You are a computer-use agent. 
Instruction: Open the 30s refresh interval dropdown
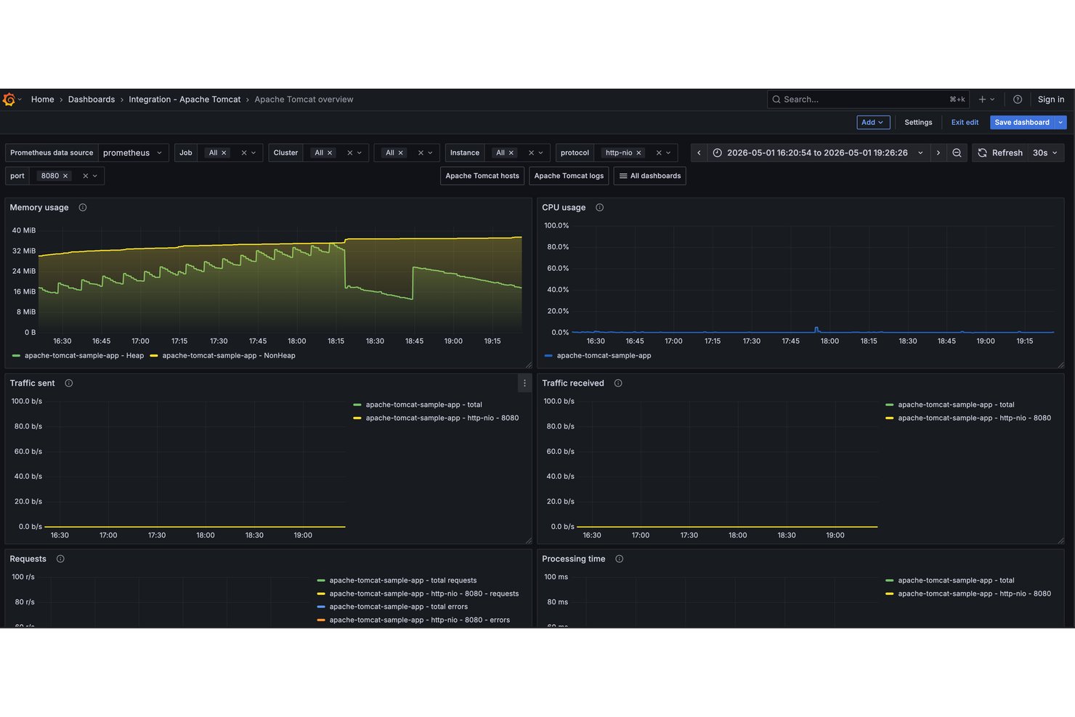click(x=1046, y=153)
